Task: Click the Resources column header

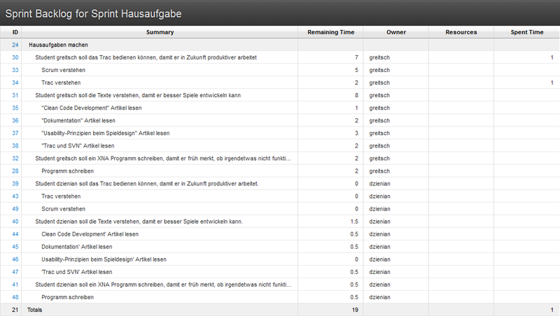Action: click(461, 32)
